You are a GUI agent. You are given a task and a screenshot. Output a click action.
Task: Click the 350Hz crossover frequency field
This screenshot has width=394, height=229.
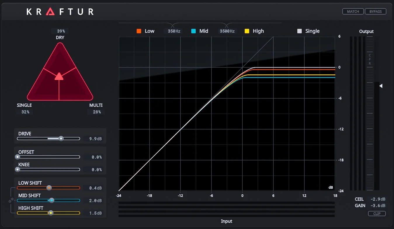(174, 31)
